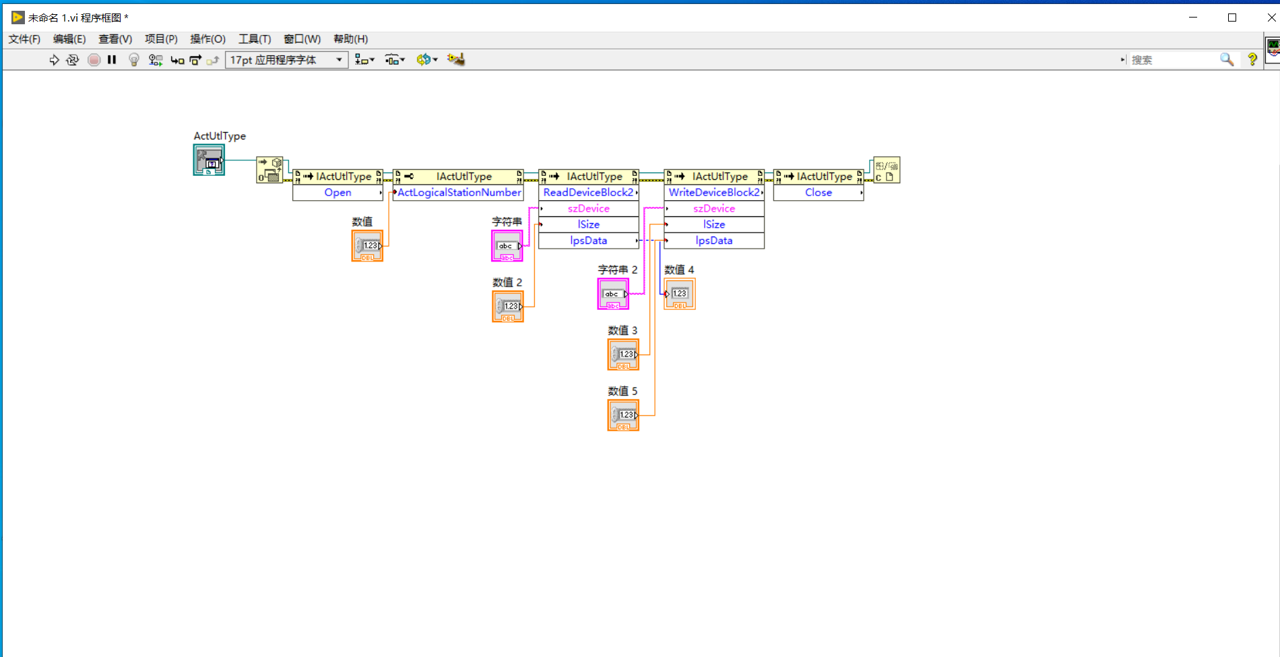Click the WriteDeviceBlock2 method name
Screen dimensions: 1280x657
click(x=713, y=193)
